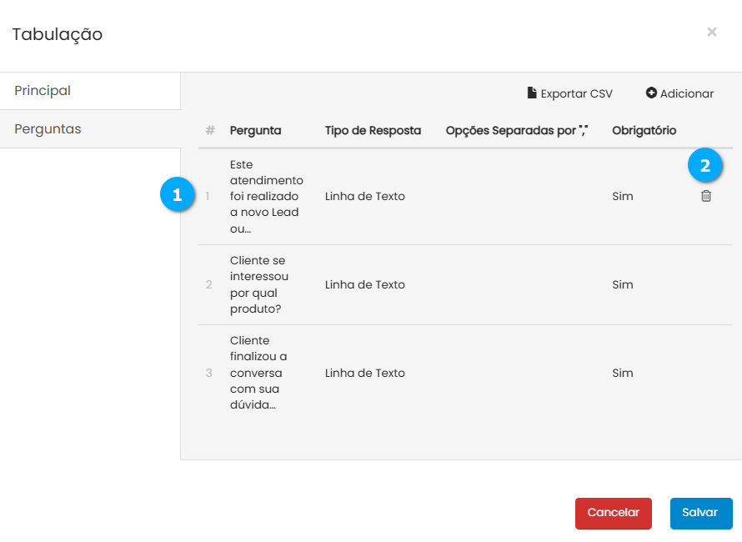742x542 pixels.
Task: Delete the first question using trash icon
Action: click(706, 196)
